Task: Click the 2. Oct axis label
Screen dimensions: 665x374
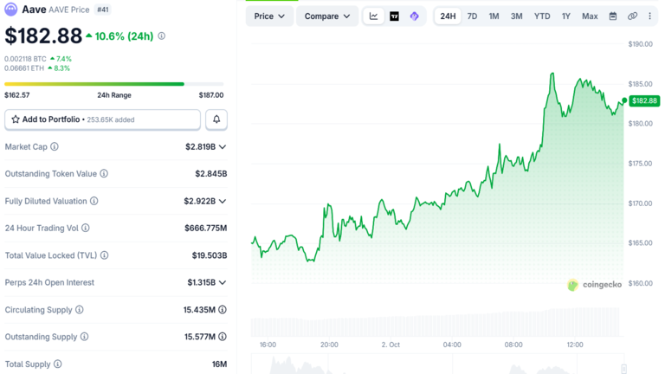Action: [x=391, y=345]
